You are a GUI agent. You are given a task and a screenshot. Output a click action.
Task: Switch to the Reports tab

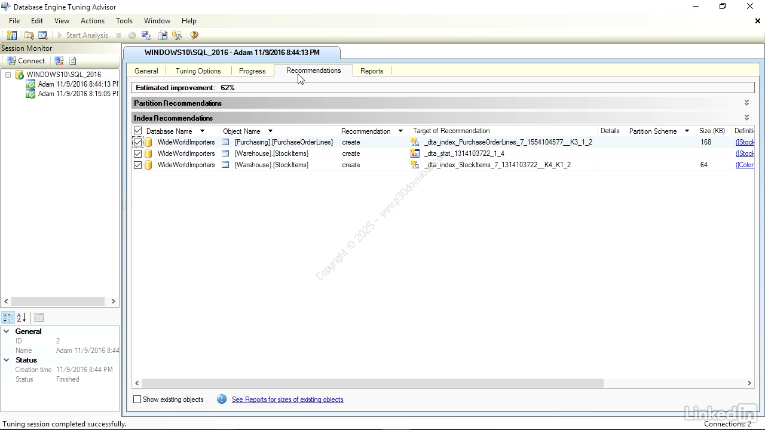click(372, 71)
